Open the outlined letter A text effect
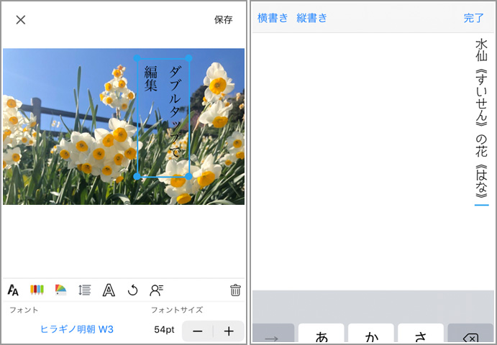Screen dimensions: 497x345 point(109,290)
